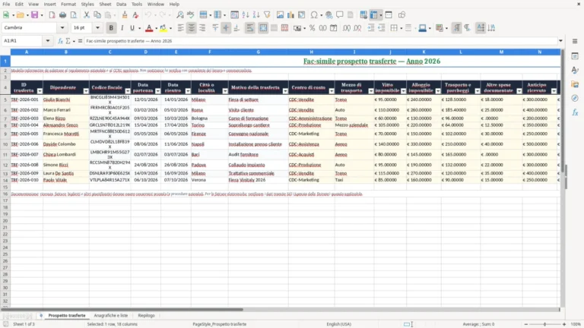Screen dimensions: 584x328
Task: Open filter dropdown for Centro di costo
Action: click(332, 91)
